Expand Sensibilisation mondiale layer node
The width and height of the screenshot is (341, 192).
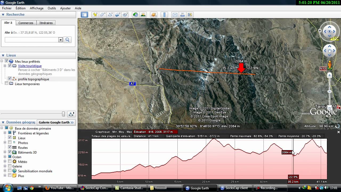pyautogui.click(x=5, y=171)
